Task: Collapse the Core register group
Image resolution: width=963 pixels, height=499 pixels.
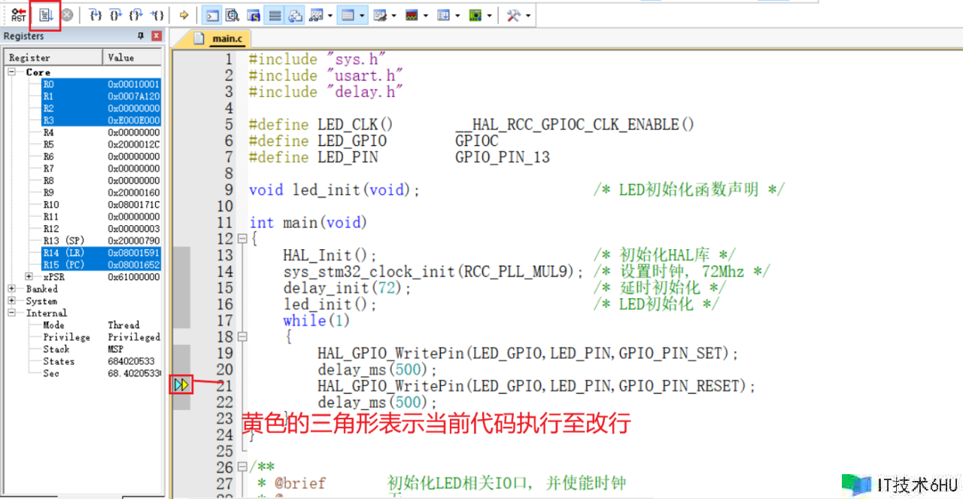Action: (x=13, y=72)
